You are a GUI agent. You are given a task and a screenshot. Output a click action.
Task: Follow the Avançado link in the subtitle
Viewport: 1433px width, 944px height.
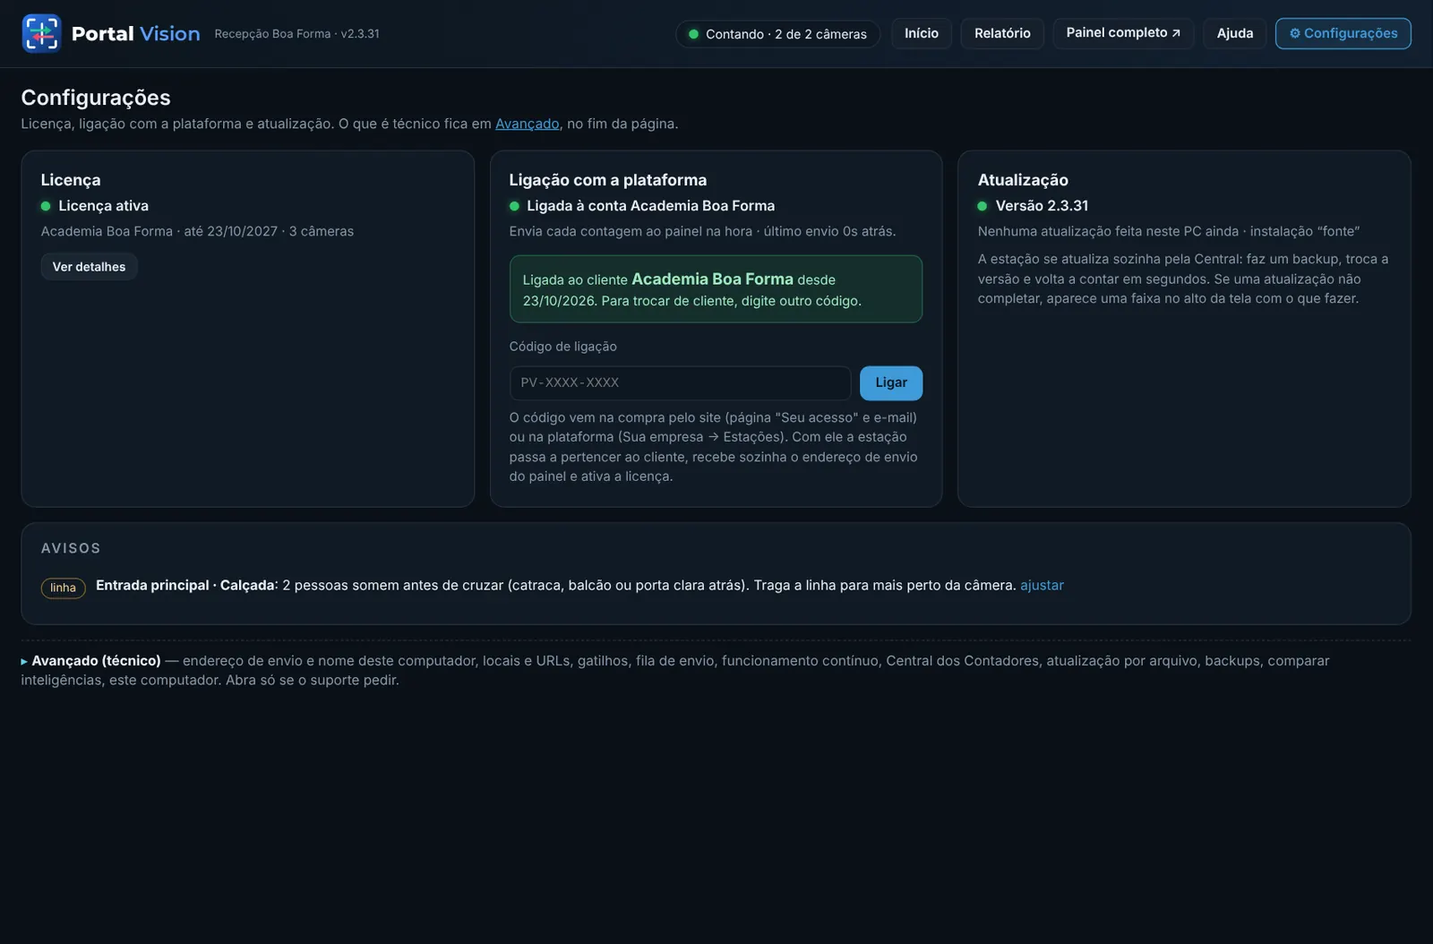(527, 124)
